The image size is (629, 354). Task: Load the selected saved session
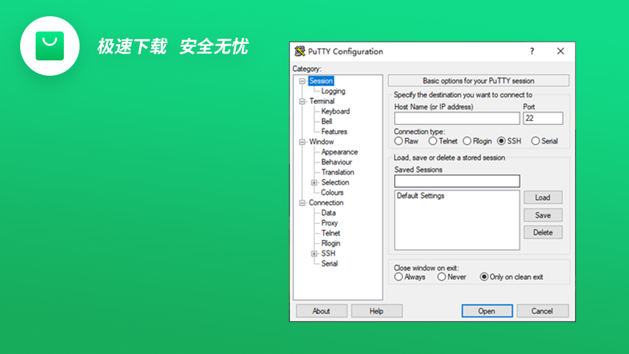(x=543, y=197)
